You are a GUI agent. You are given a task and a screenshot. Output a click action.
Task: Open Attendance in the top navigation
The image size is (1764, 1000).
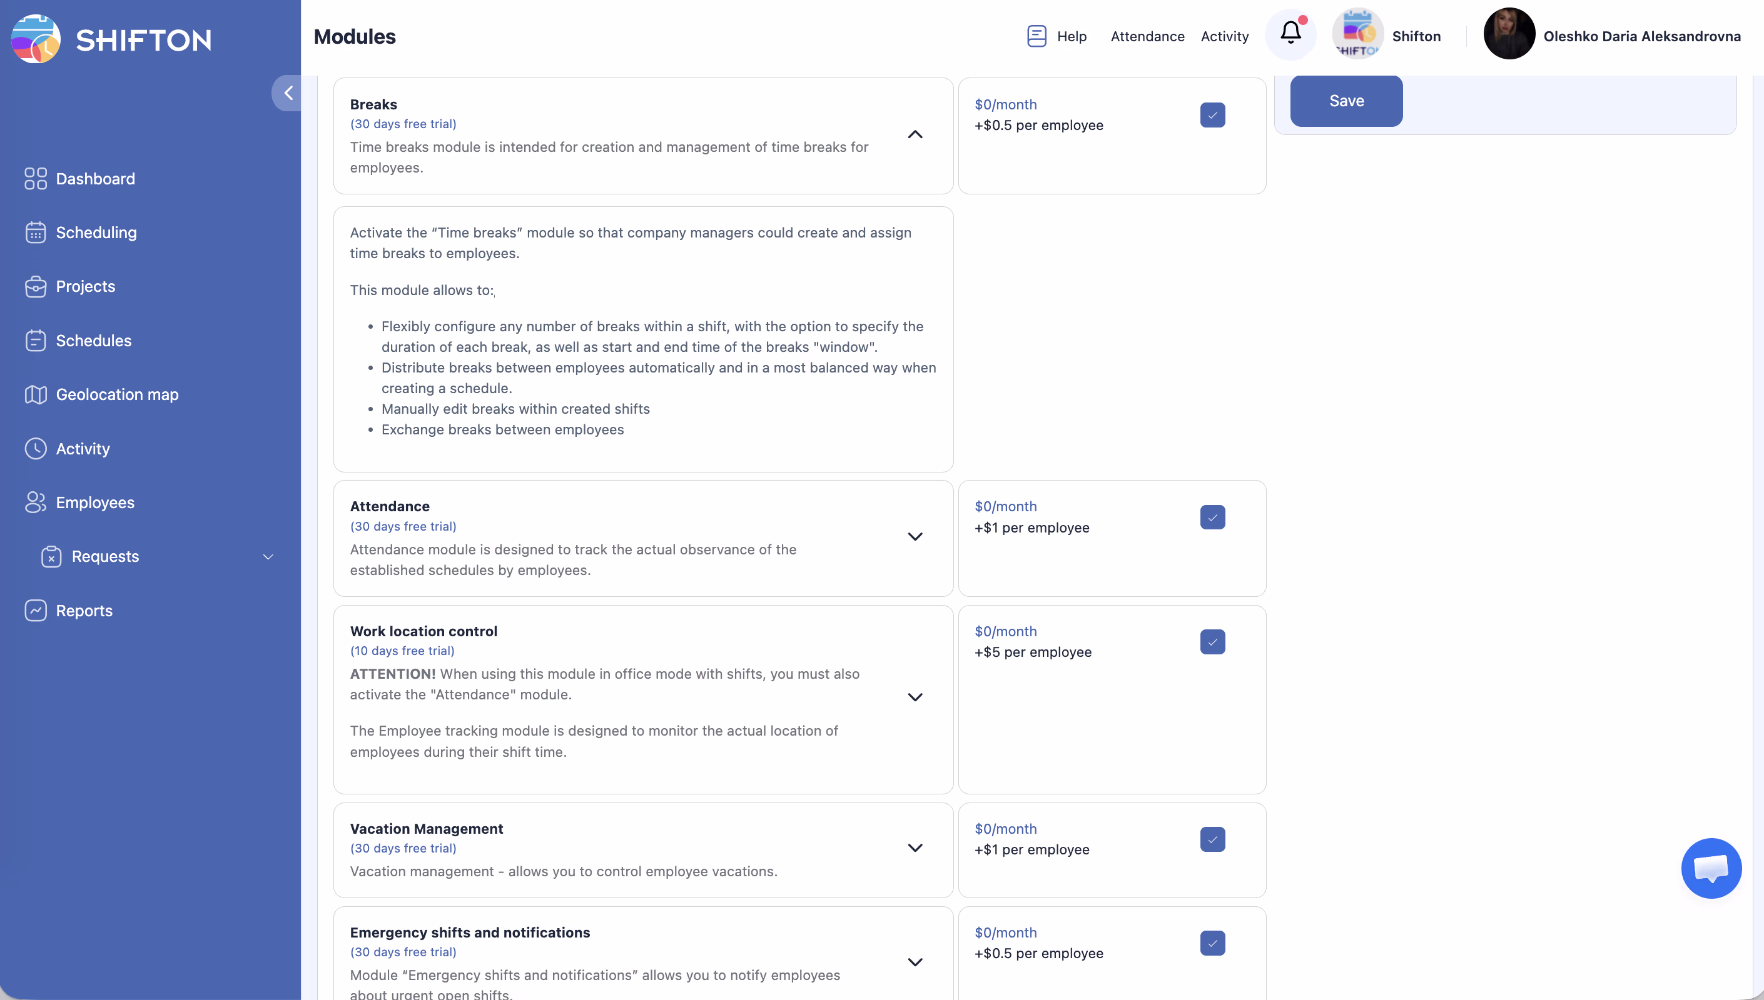click(x=1147, y=36)
